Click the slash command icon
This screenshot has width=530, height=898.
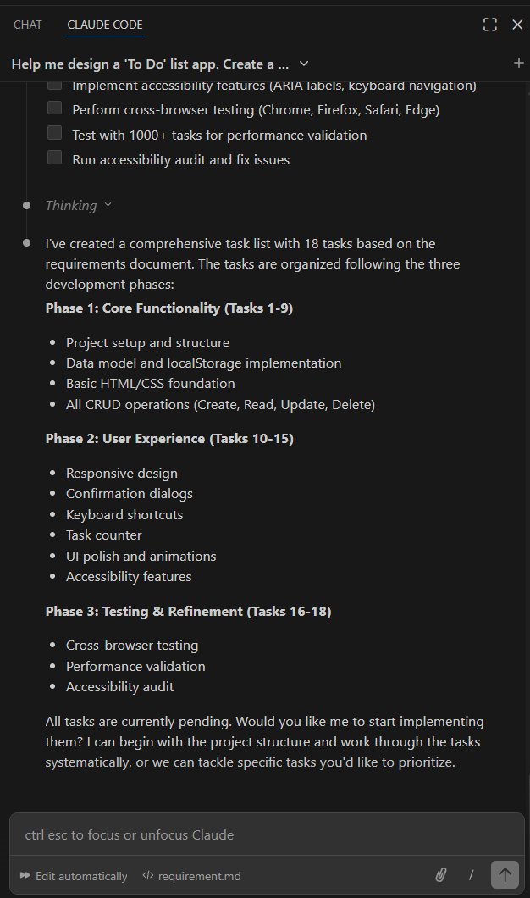pyautogui.click(x=472, y=875)
